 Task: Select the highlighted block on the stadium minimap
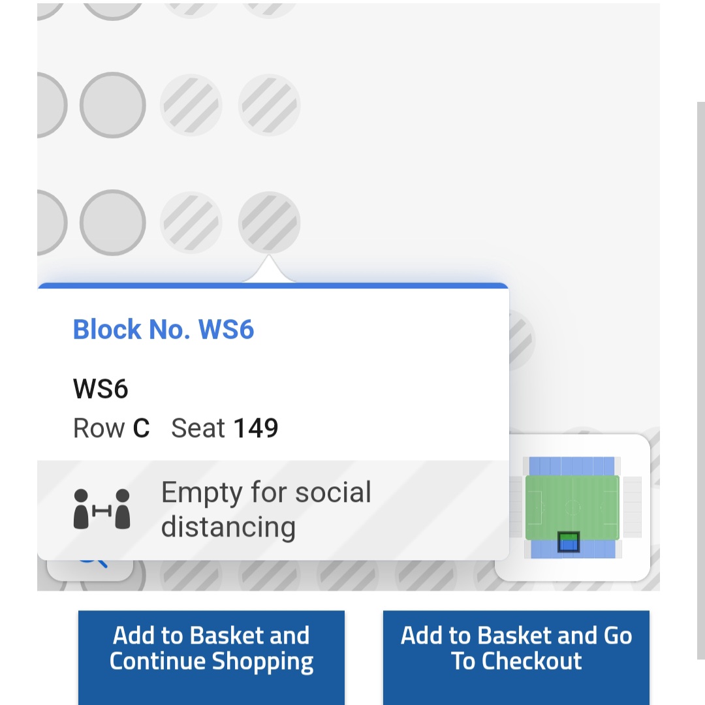coord(569,542)
